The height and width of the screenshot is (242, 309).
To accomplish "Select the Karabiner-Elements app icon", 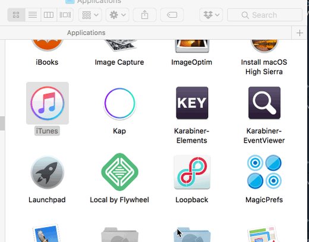I will [192, 103].
